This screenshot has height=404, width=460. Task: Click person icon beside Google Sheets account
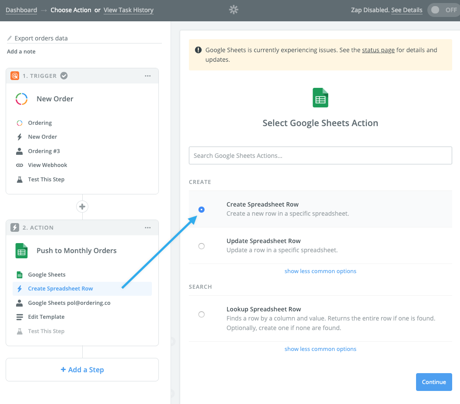(19, 303)
